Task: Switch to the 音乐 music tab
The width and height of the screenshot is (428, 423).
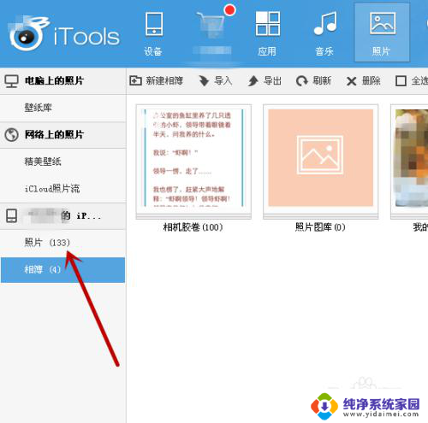Action: point(324,33)
